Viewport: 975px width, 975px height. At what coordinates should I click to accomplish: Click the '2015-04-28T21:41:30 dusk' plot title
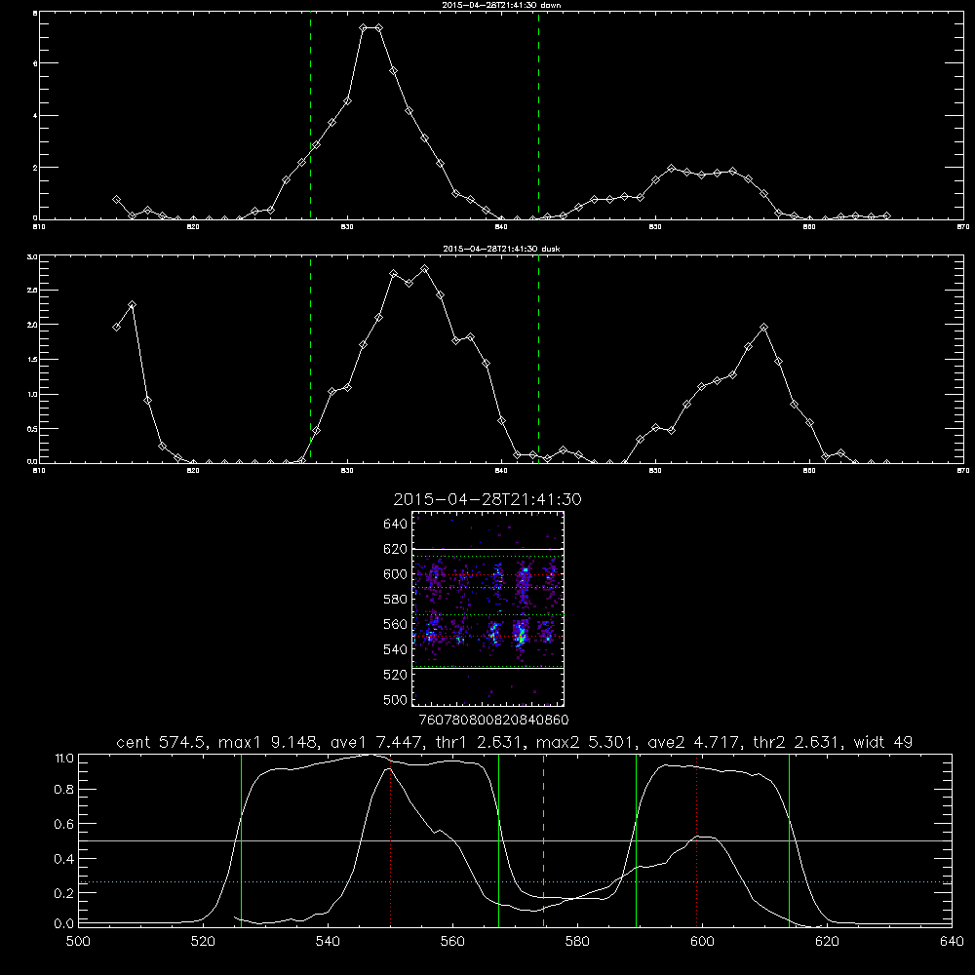501,249
